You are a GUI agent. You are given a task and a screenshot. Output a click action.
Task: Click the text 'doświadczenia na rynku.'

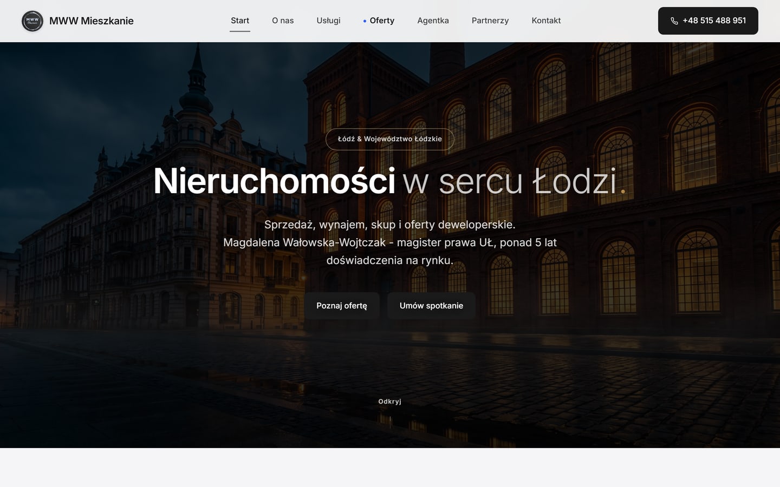[x=390, y=260]
